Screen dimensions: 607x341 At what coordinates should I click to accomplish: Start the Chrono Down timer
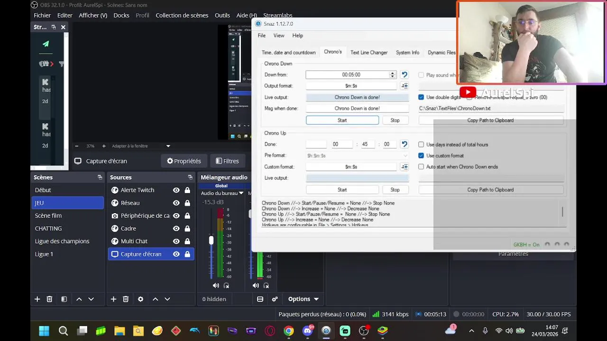pyautogui.click(x=342, y=120)
